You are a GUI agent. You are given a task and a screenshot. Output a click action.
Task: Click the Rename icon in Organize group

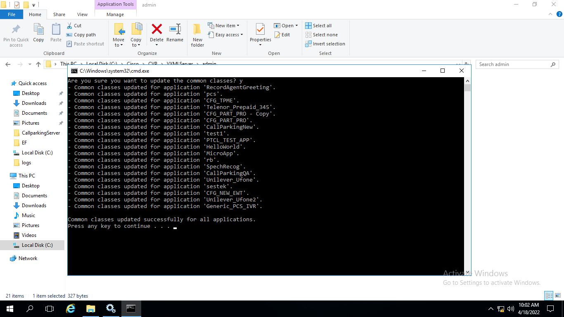point(175,30)
